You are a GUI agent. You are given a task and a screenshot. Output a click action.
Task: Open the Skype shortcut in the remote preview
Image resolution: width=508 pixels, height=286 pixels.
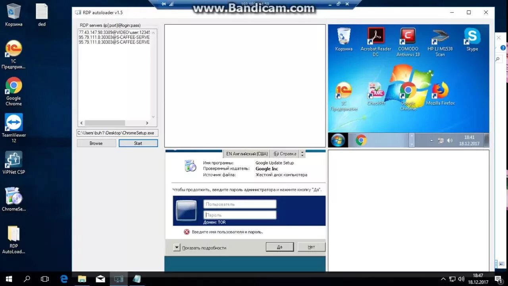pos(472,39)
